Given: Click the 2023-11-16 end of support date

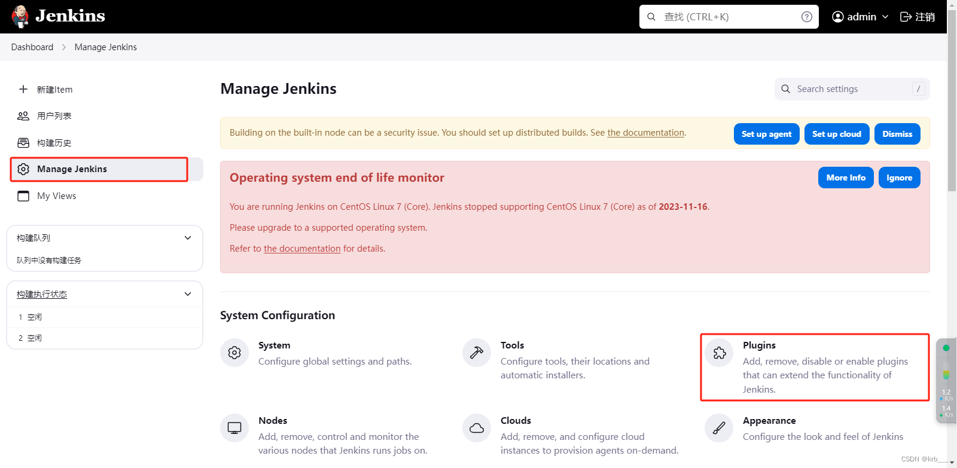Looking at the screenshot, I should 683,207.
